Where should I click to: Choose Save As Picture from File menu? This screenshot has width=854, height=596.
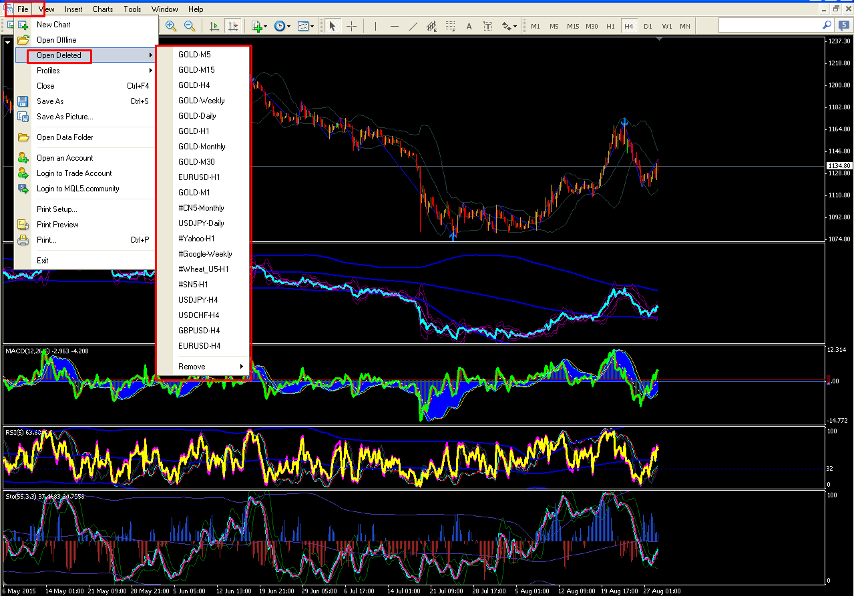pos(65,117)
